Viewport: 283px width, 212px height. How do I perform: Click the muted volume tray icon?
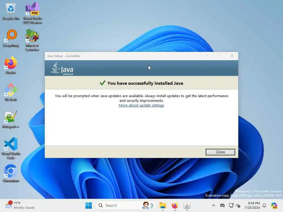[x=238, y=205]
